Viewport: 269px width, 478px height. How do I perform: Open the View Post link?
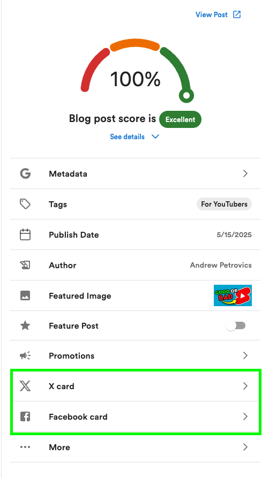218,14
